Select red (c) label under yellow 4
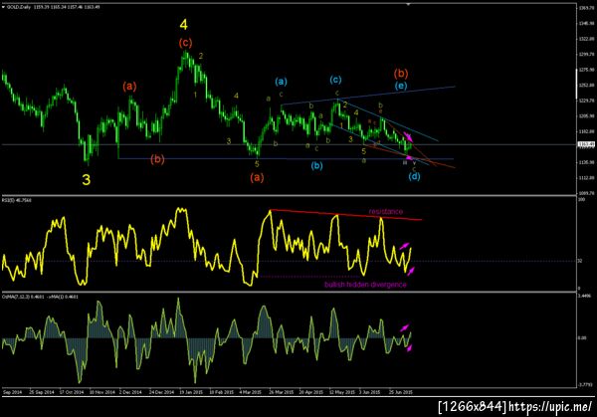The height and width of the screenshot is (417, 597). [x=185, y=43]
